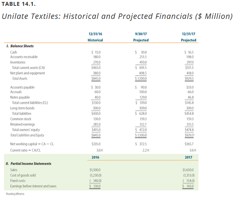Click the 'Inventories' row label
Viewport: 236px width, 198px height.
click(18, 62)
